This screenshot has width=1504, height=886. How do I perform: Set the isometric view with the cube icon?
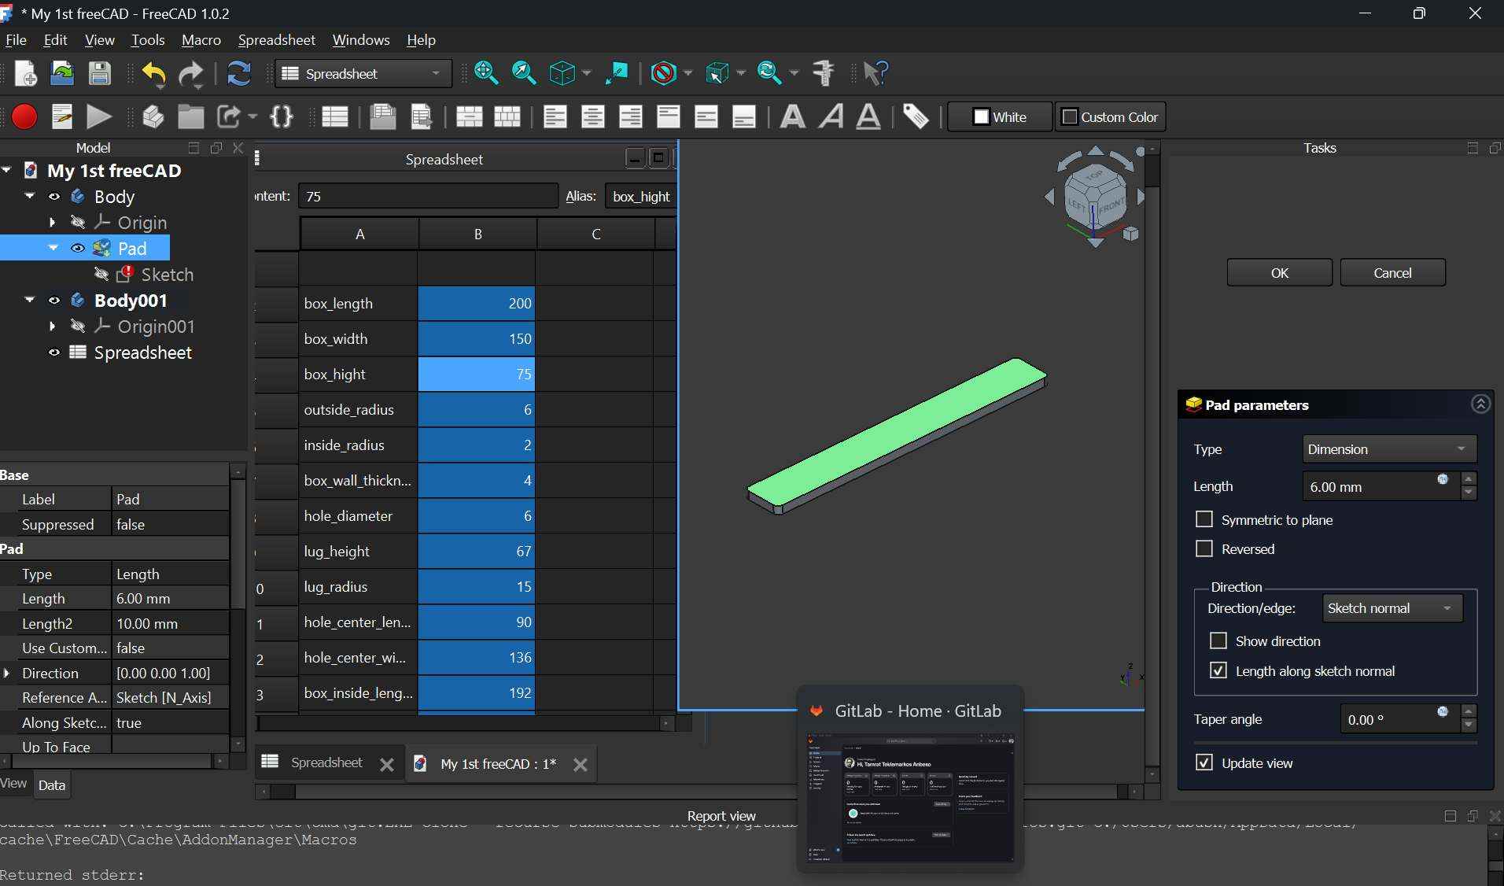562,73
